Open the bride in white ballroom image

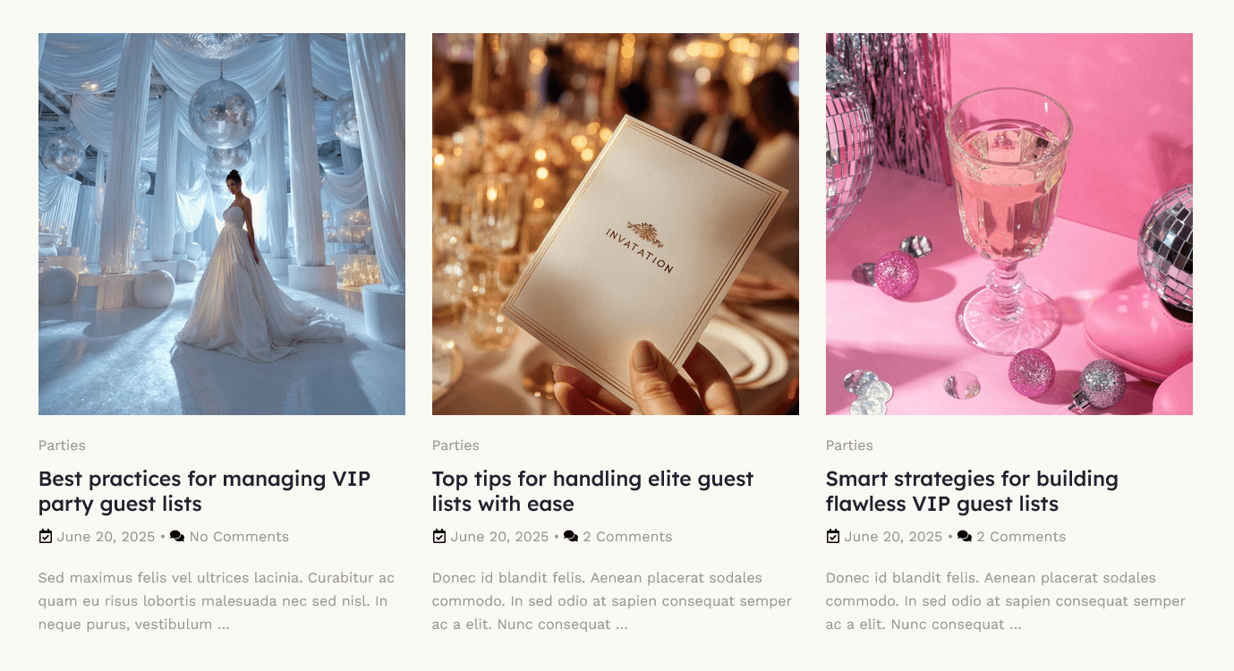click(222, 224)
